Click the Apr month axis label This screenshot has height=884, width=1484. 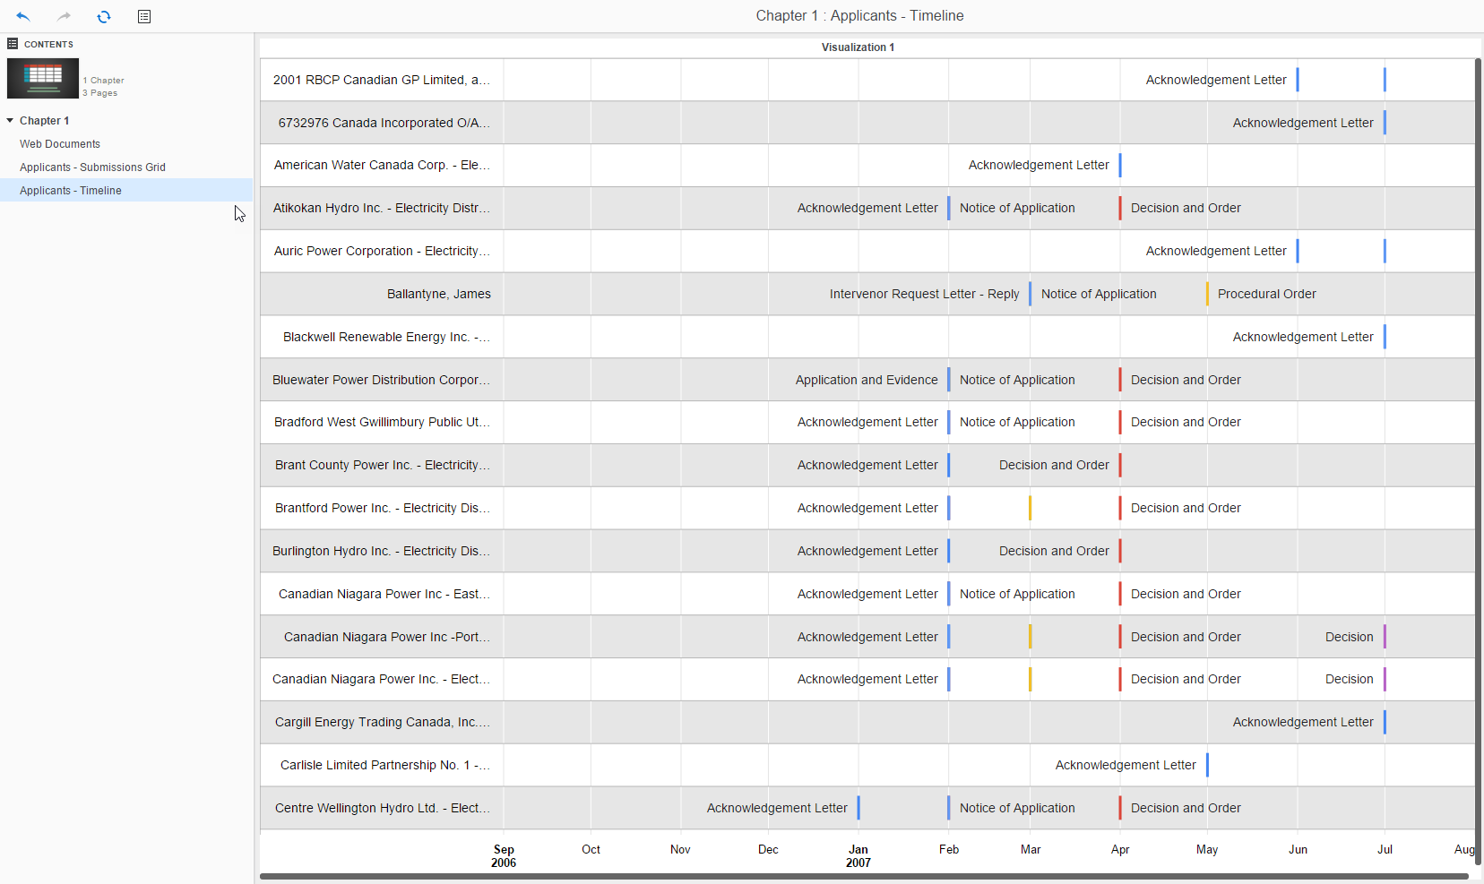[x=1120, y=849]
